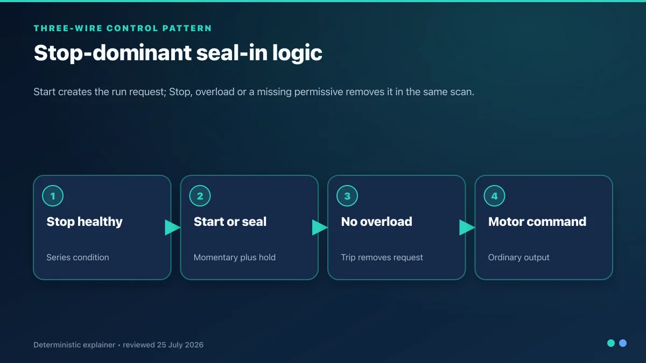Select the Motor command card heading

(x=537, y=222)
